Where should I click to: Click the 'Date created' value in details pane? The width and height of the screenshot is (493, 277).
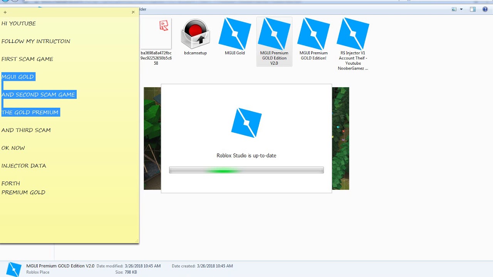[x=215, y=266]
